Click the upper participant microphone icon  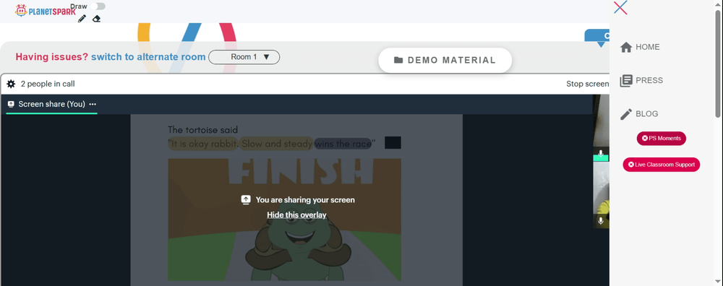tap(601, 153)
